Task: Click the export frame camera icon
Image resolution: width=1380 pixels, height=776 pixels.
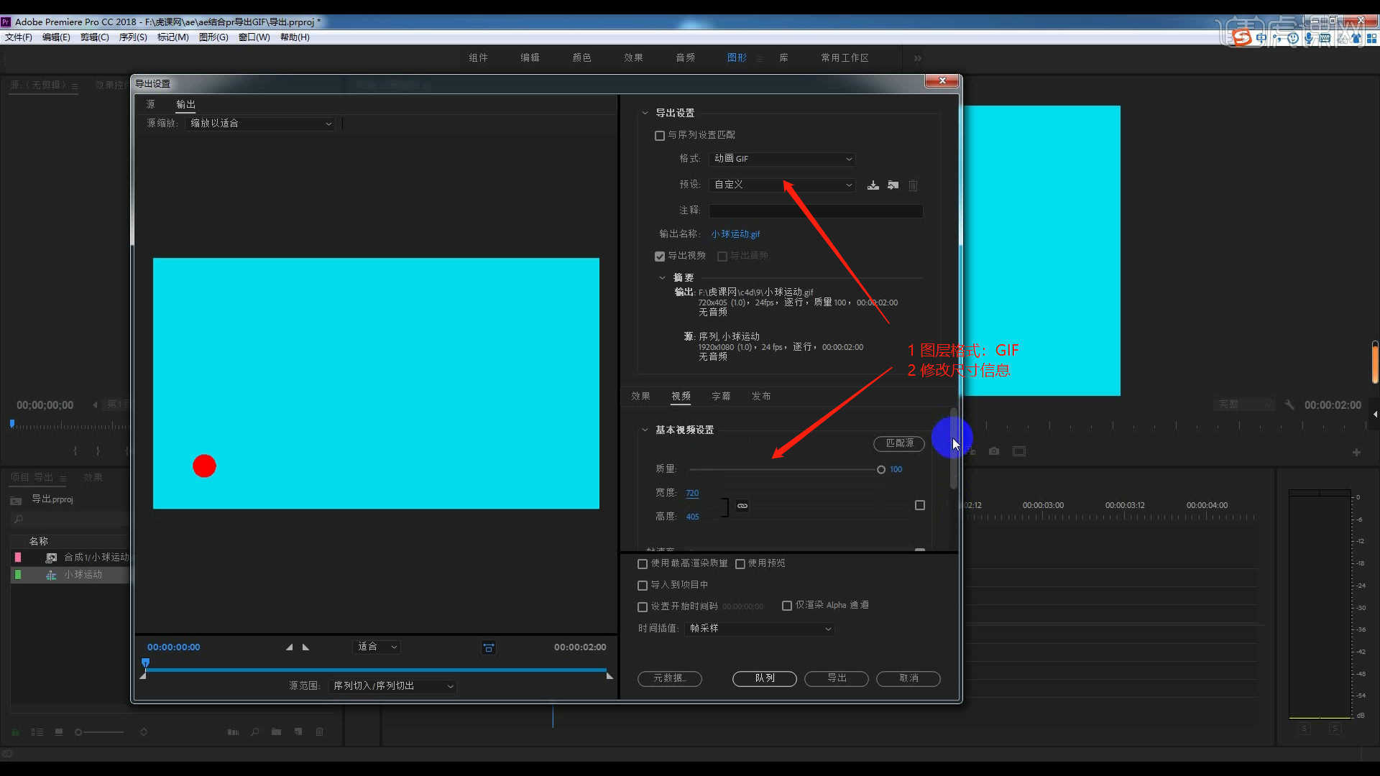Action: [x=994, y=451]
